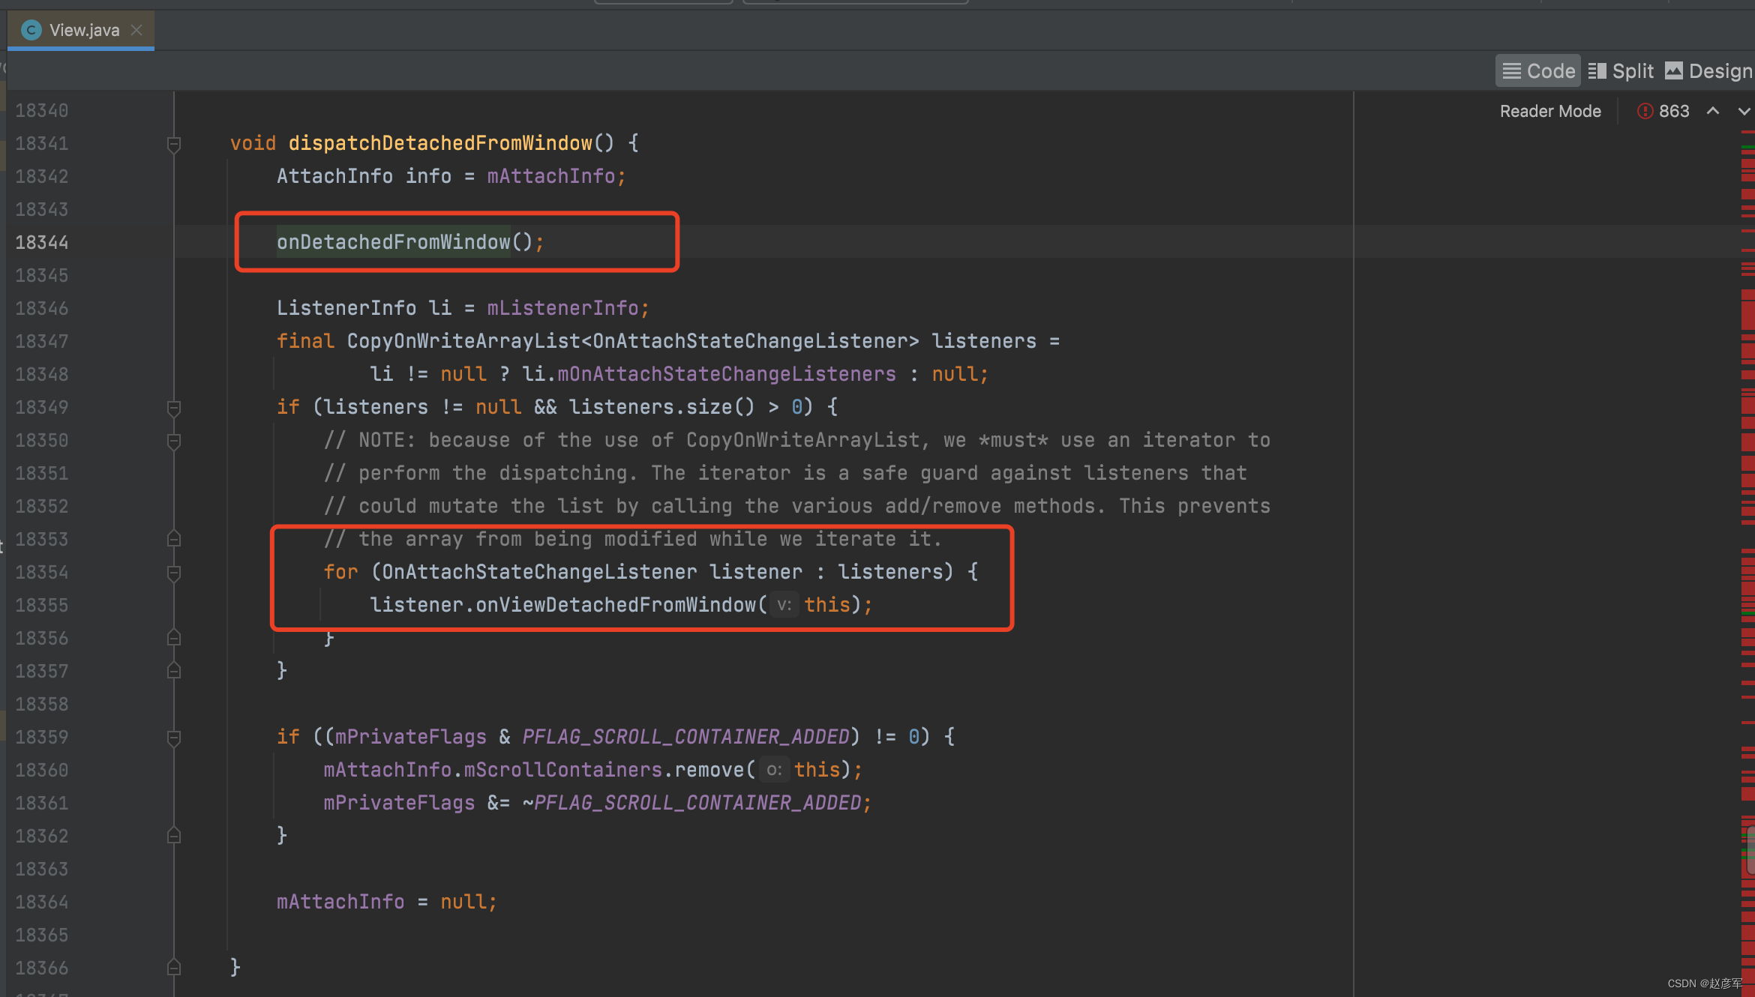Select the View.java editor tab
This screenshot has width=1755, height=997.
point(81,30)
